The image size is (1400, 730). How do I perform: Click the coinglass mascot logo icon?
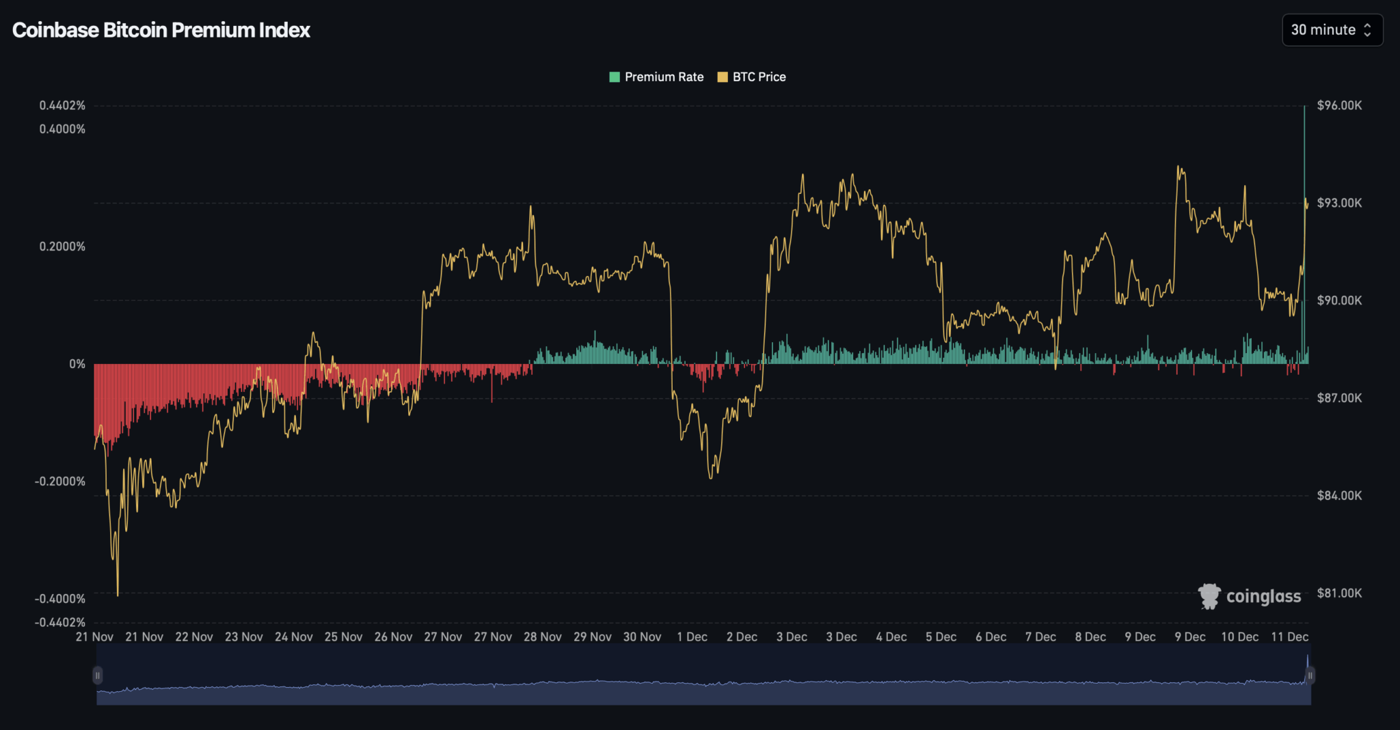[x=1209, y=596]
